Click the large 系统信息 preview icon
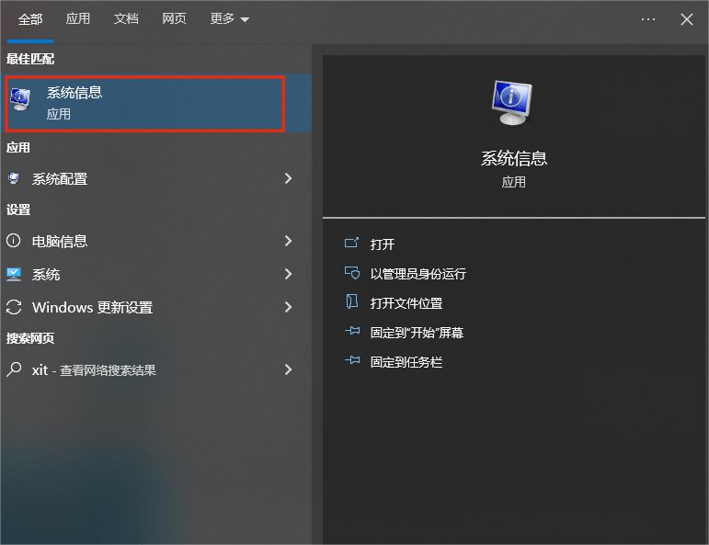Image resolution: width=709 pixels, height=545 pixels. coord(512,102)
